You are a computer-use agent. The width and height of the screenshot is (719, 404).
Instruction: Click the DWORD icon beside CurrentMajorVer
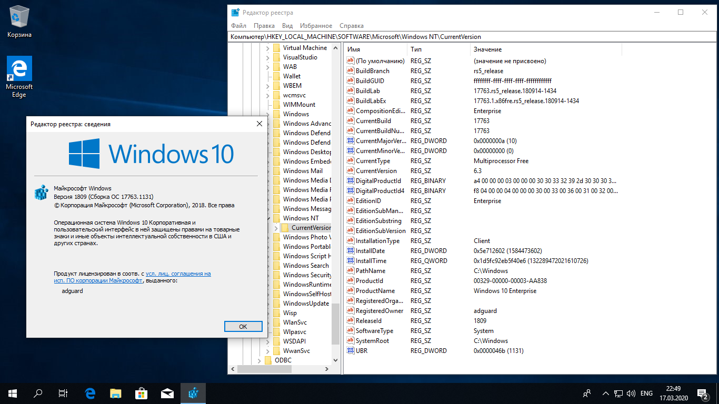(351, 141)
